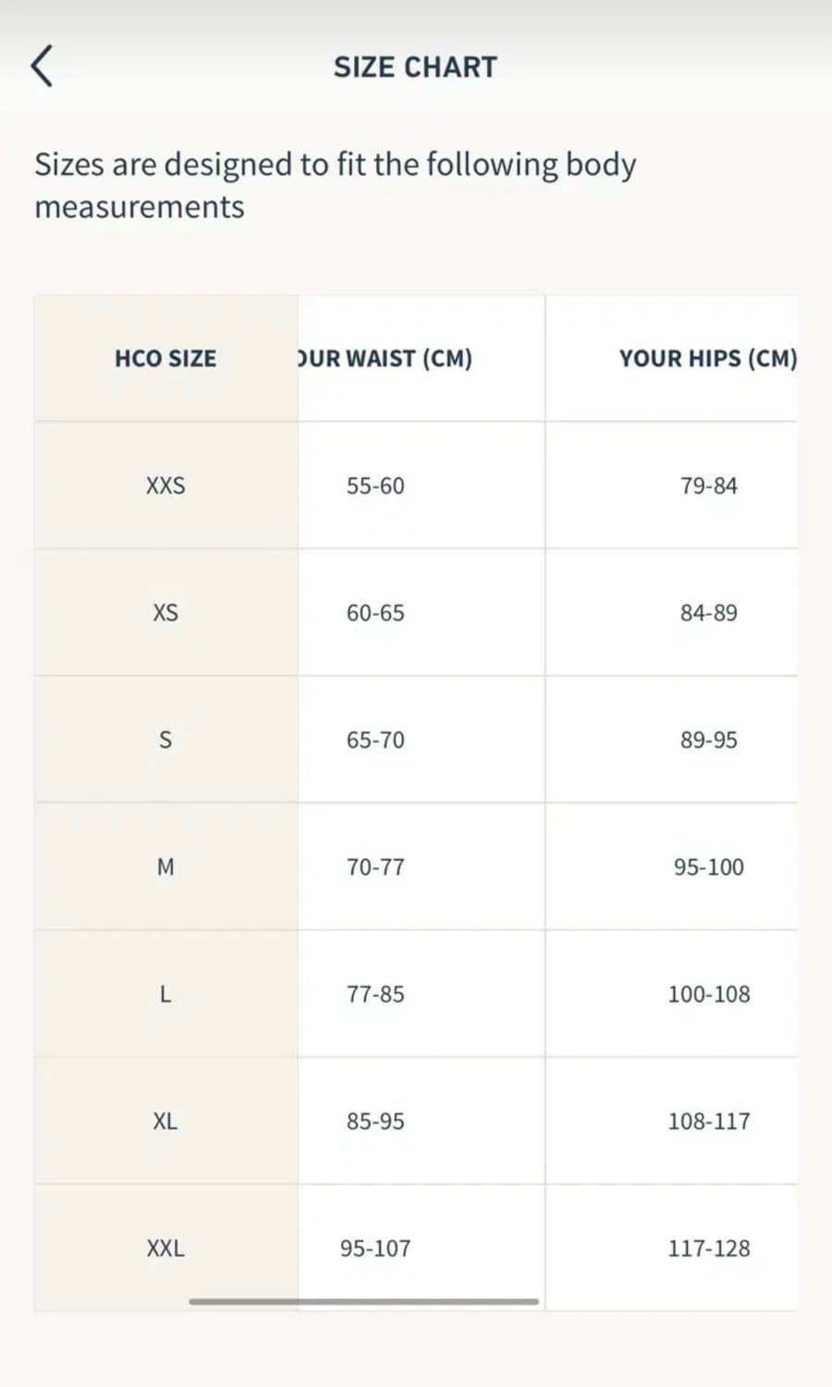Select the L size row label
Image resolution: width=832 pixels, height=1387 pixels.
165,994
